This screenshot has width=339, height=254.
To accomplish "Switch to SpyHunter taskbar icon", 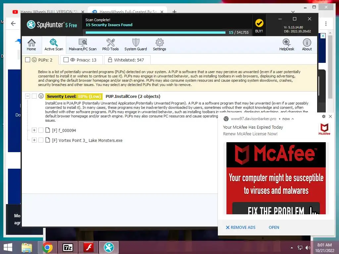I will coord(109,247).
